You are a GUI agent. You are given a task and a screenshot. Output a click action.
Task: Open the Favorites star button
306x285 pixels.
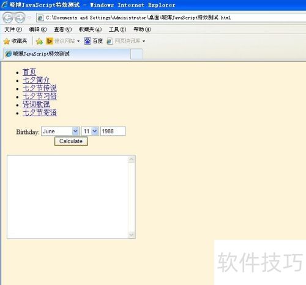15,41
